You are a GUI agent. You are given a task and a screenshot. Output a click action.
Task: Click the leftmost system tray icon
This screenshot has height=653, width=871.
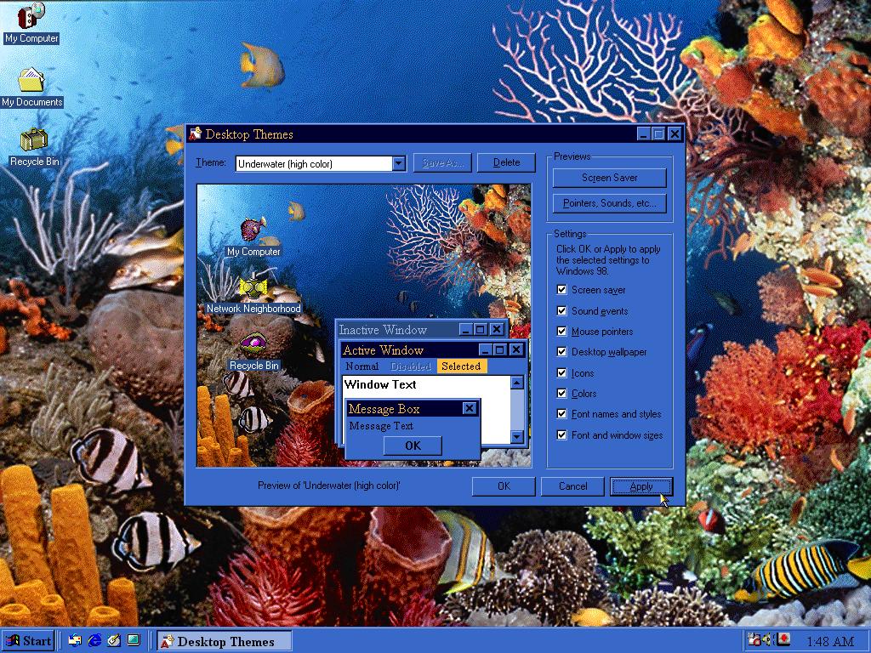pos(755,640)
